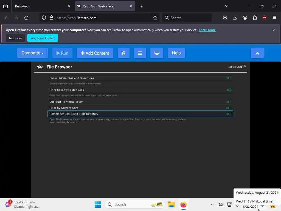The height and width of the screenshot is (211, 281).
Task: Click the Firefox search box
Action: tap(187, 18)
